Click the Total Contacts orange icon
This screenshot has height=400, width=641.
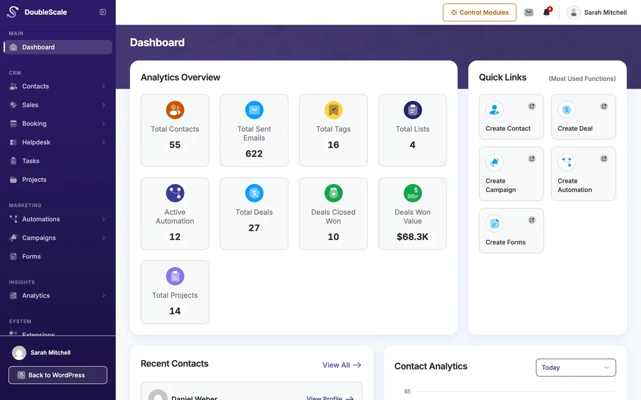tap(175, 110)
